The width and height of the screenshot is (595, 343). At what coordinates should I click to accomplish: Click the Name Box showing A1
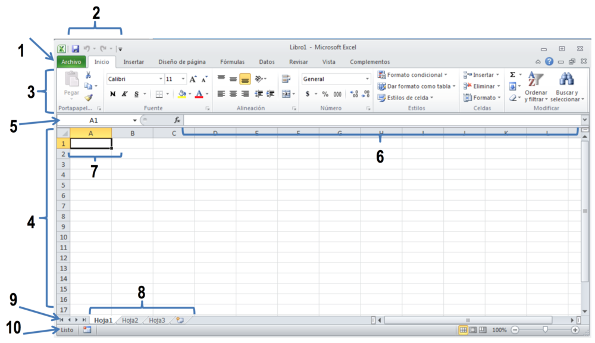coord(94,120)
